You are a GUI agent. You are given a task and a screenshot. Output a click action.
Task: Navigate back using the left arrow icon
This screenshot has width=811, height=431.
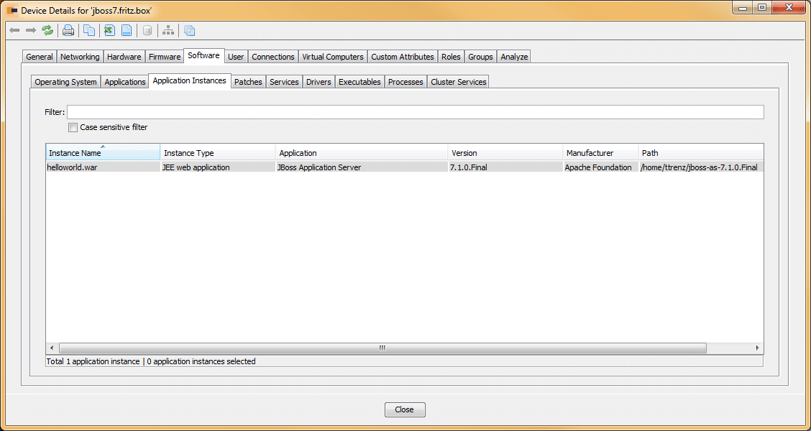coord(14,30)
